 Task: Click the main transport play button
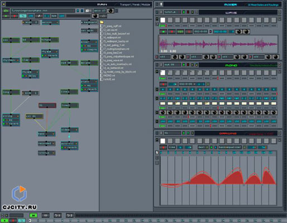point(6,16)
